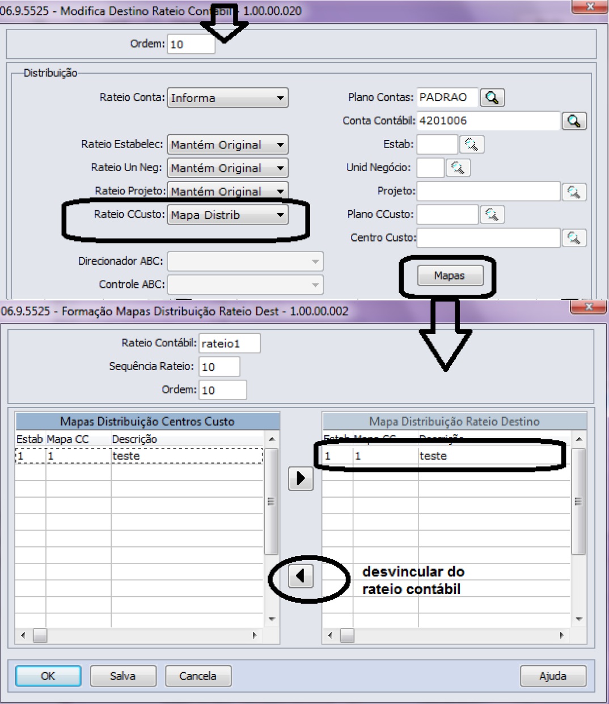609x704 pixels.
Task: Click horizontal scrollbar of Centros Custo list
Action: point(139,635)
